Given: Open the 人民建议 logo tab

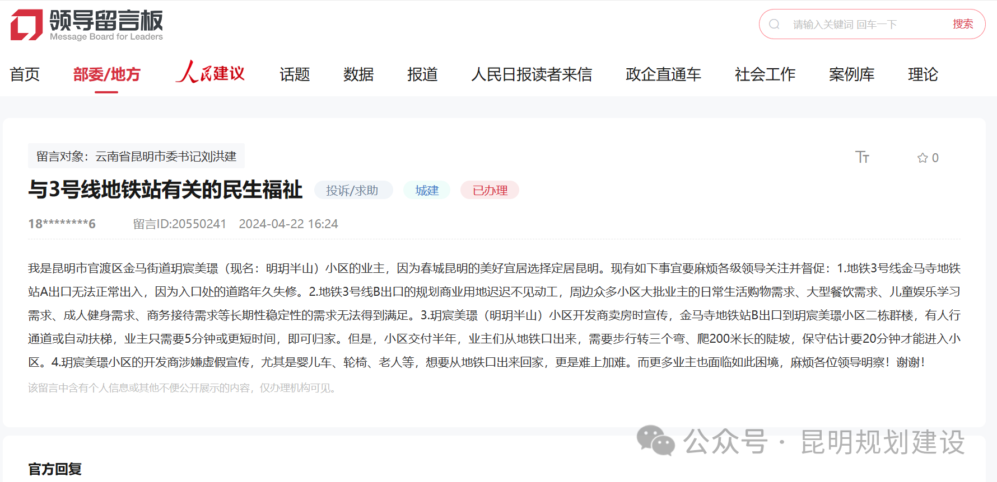Looking at the screenshot, I should [210, 73].
